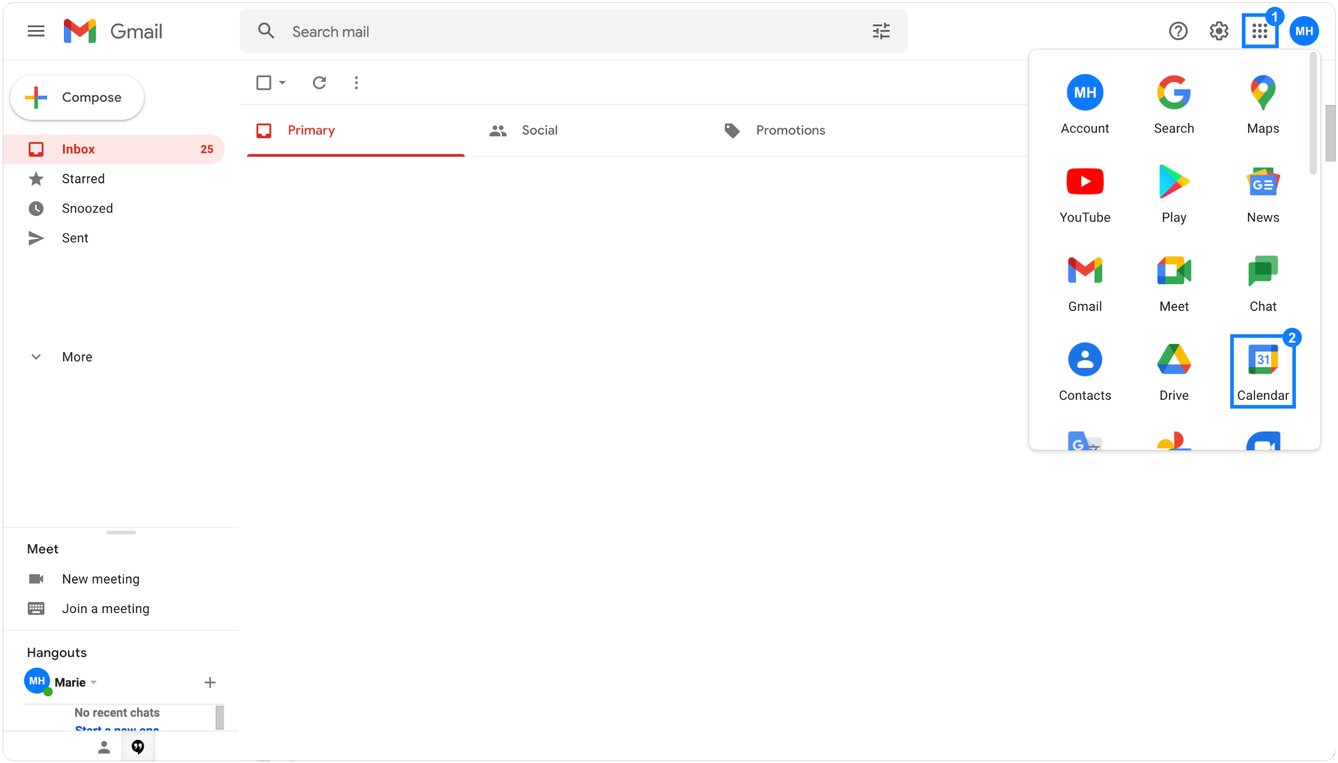Viewport: 1338px width, 763px height.
Task: Open the MH account avatar in header
Action: [x=1304, y=31]
